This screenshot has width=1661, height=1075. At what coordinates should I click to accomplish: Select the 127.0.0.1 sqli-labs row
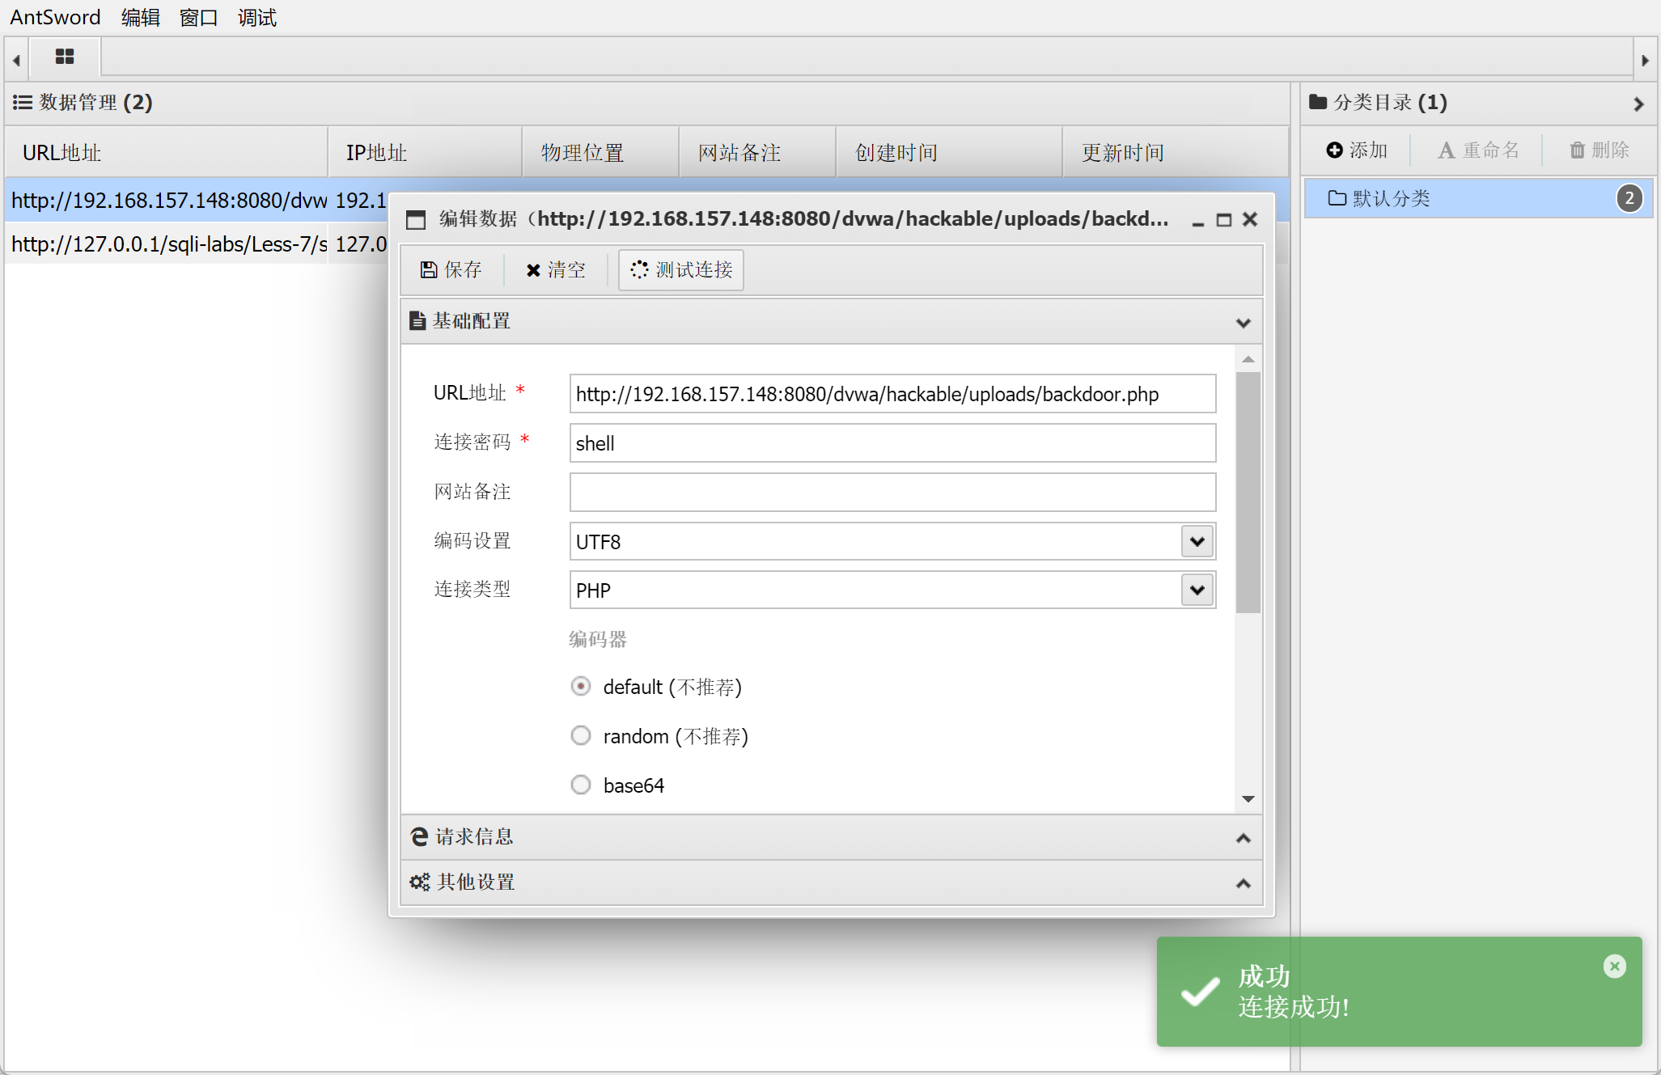[196, 243]
